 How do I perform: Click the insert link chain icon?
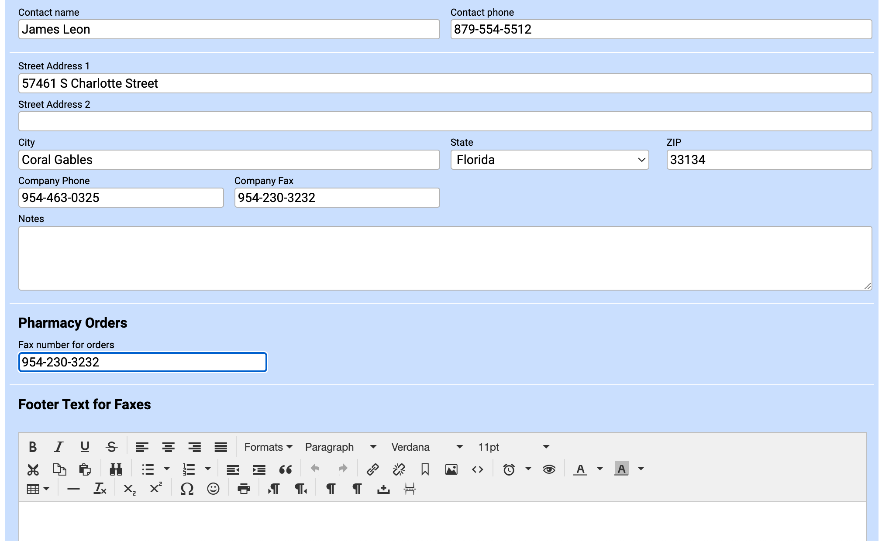coord(372,469)
